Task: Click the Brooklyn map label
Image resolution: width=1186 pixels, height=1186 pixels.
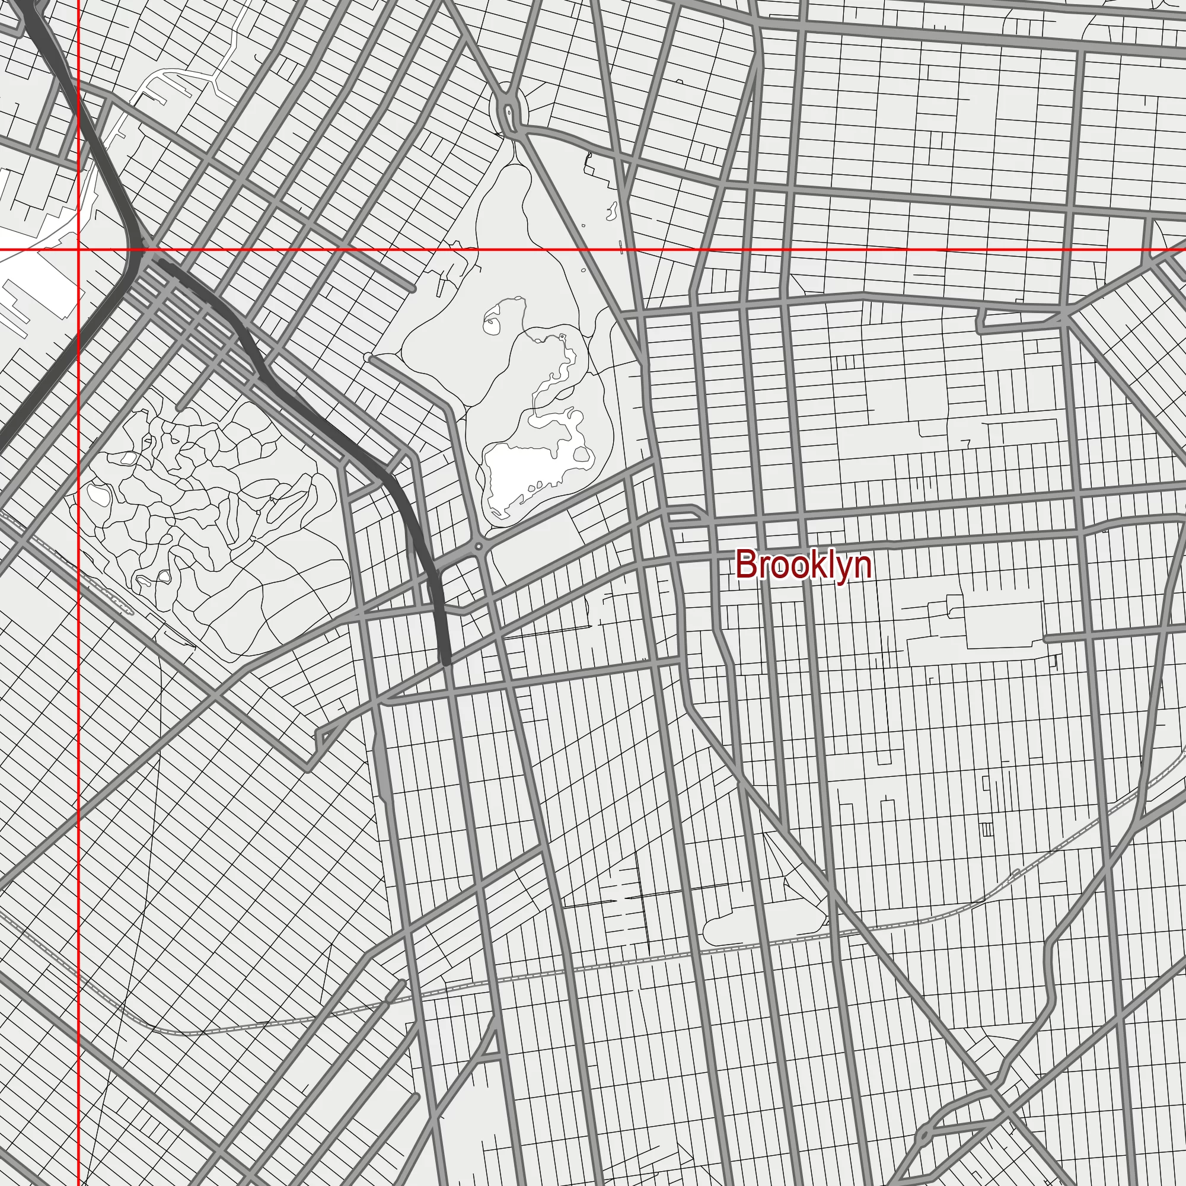Action: (804, 566)
